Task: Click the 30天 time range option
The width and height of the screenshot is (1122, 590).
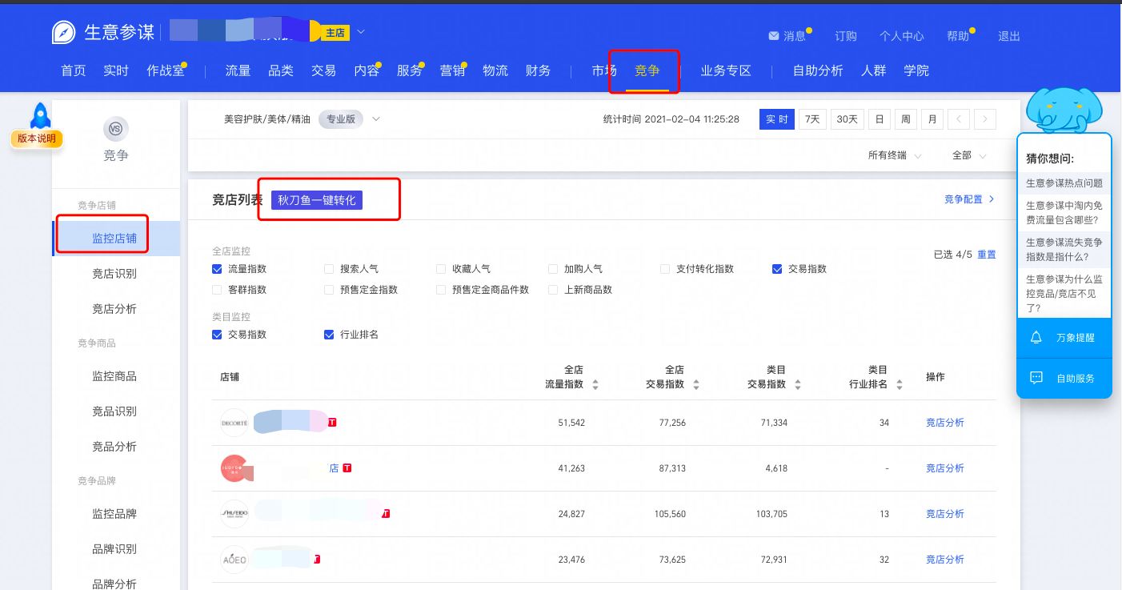Action: click(x=847, y=118)
